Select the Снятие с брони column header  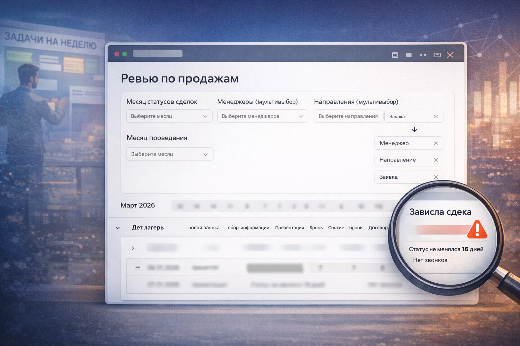pos(345,227)
